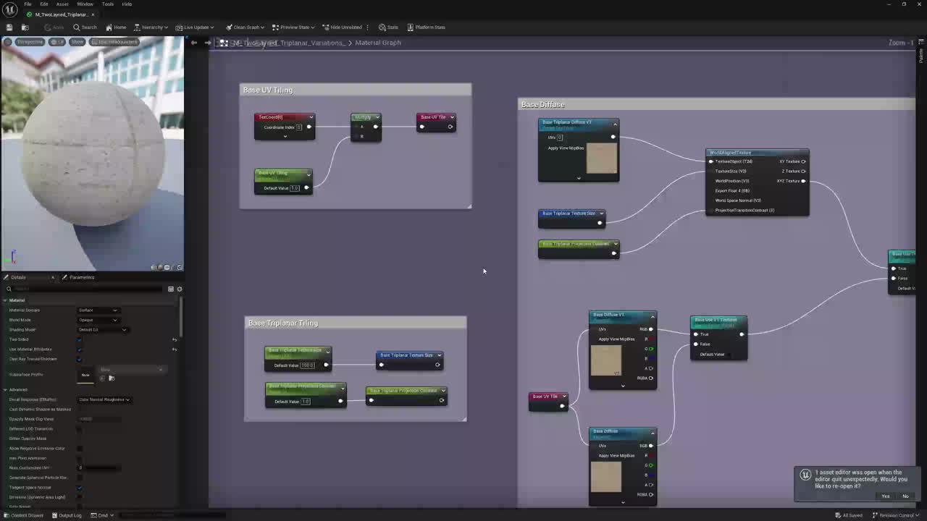Click the Browse to asset icon
927x521 pixels.
tap(25, 27)
